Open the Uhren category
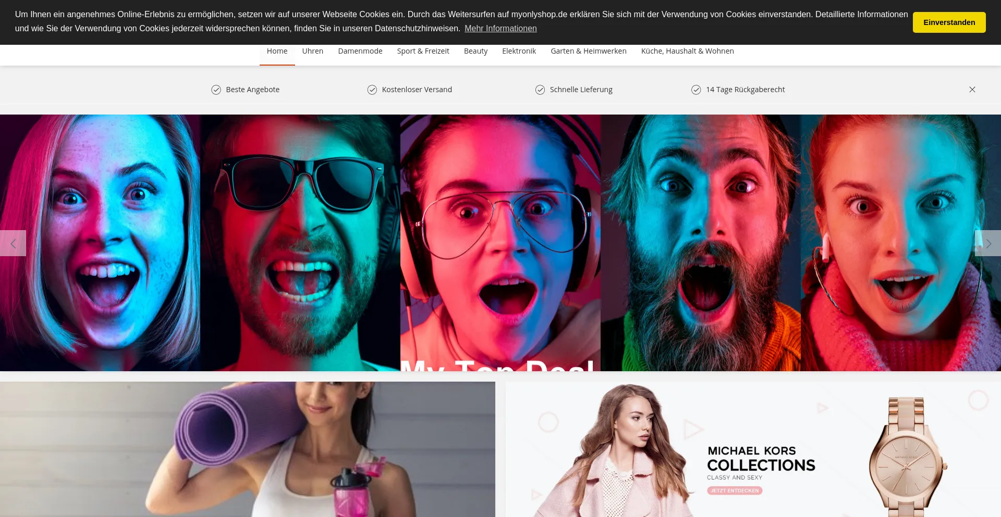The image size is (1001, 517). [313, 51]
